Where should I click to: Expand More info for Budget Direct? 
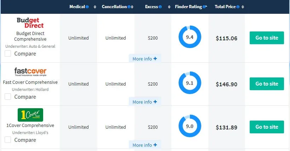point(145,59)
